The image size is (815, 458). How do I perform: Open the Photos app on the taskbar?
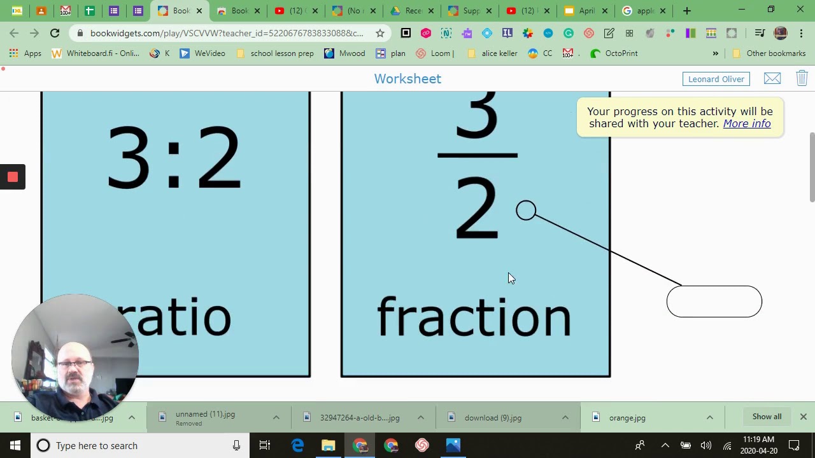tap(453, 445)
